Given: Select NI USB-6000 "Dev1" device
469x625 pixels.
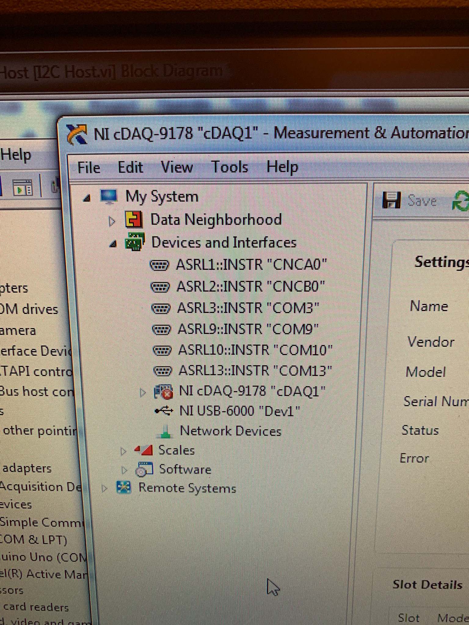Looking at the screenshot, I should point(240,411).
